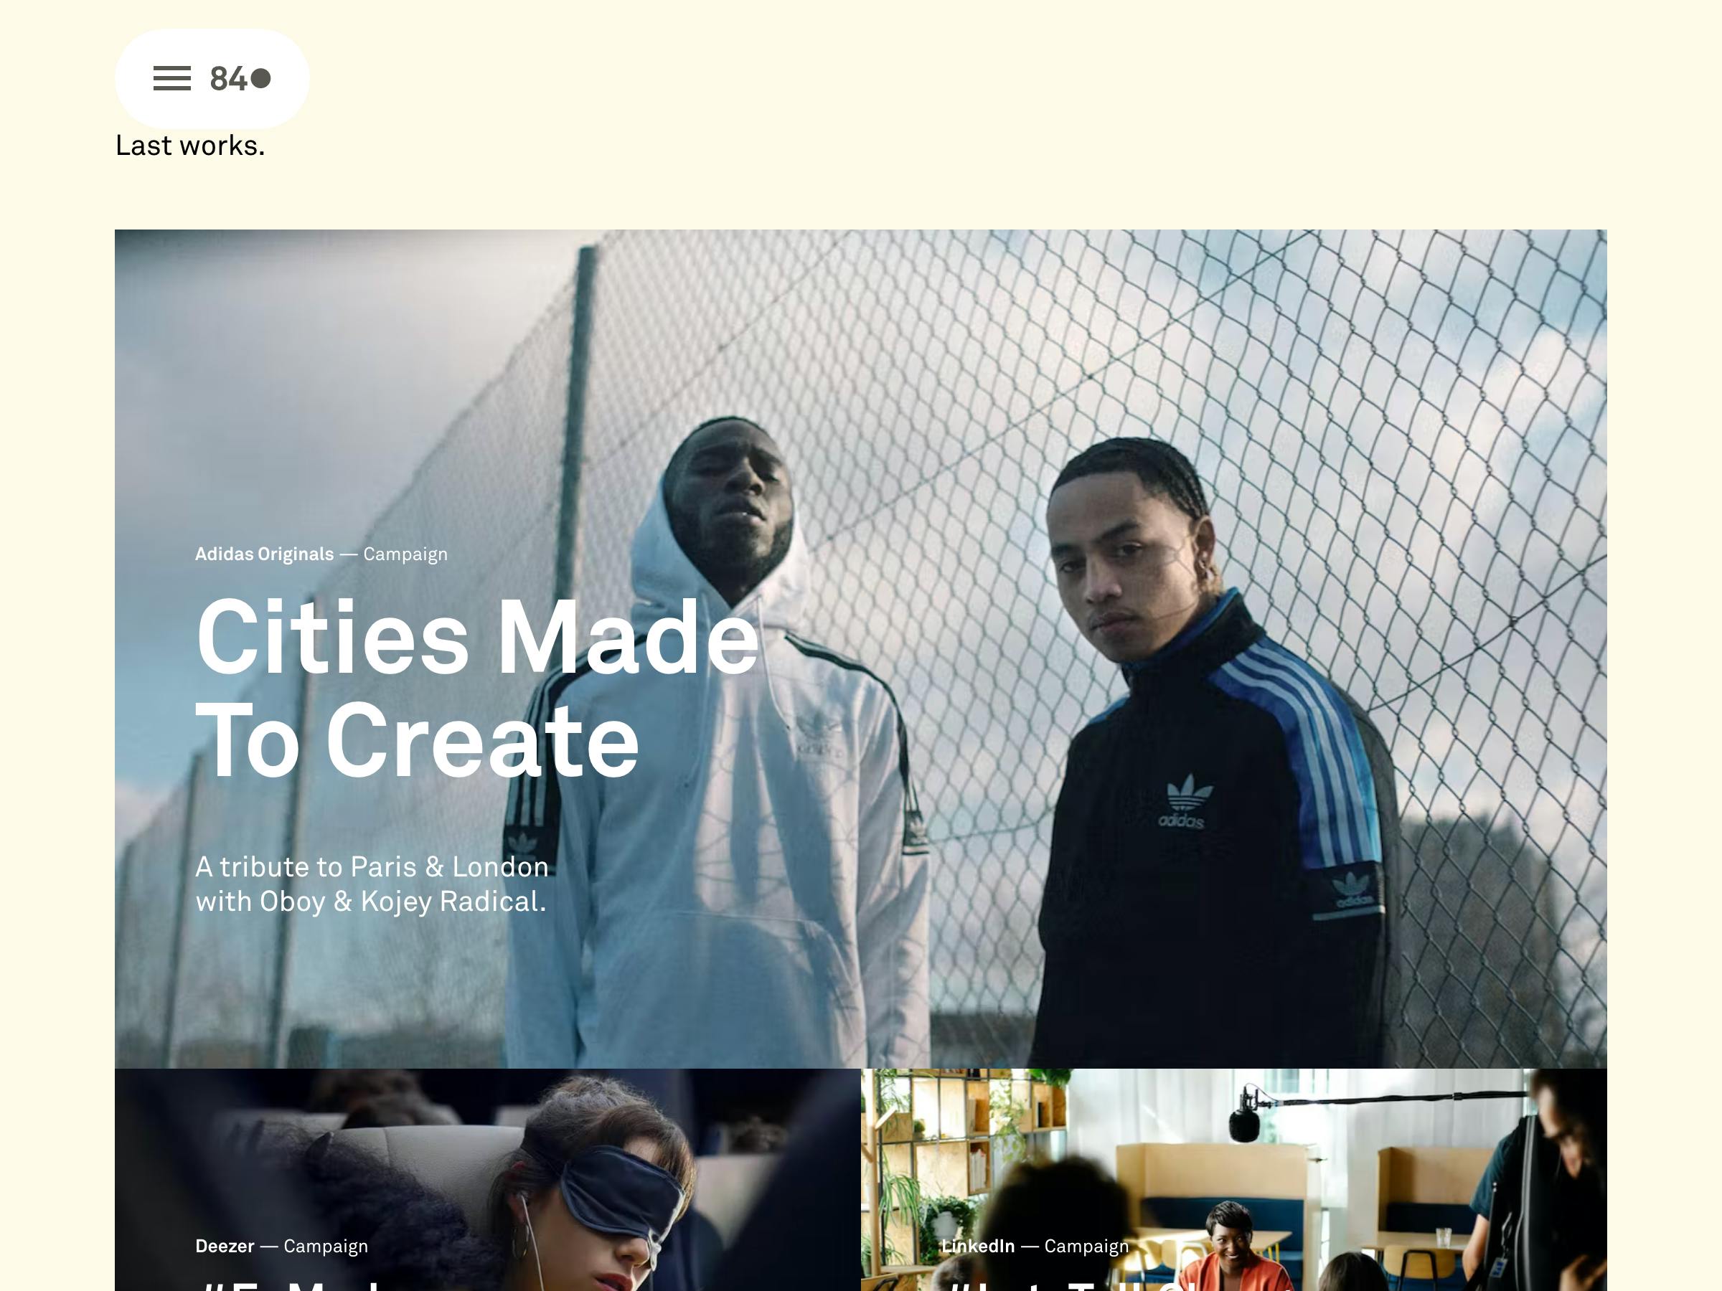This screenshot has width=1722, height=1291.
Task: Select the Campaign tag on the Adidas project
Action: coord(405,554)
